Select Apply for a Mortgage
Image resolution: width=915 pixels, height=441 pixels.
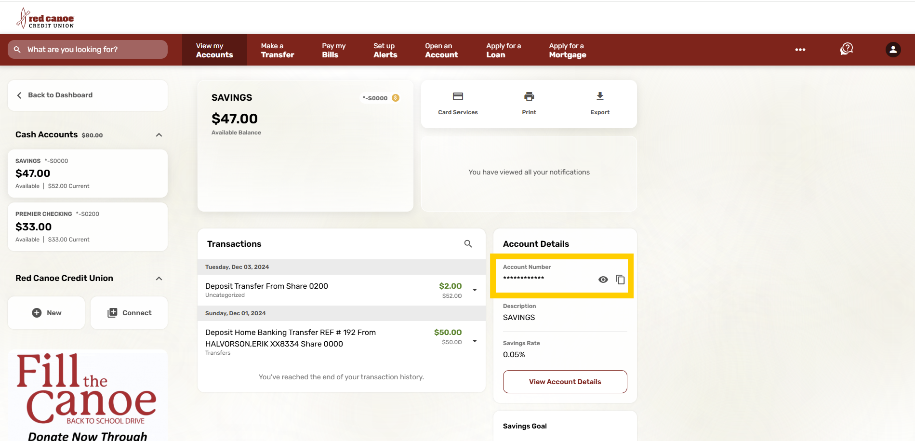(x=568, y=50)
